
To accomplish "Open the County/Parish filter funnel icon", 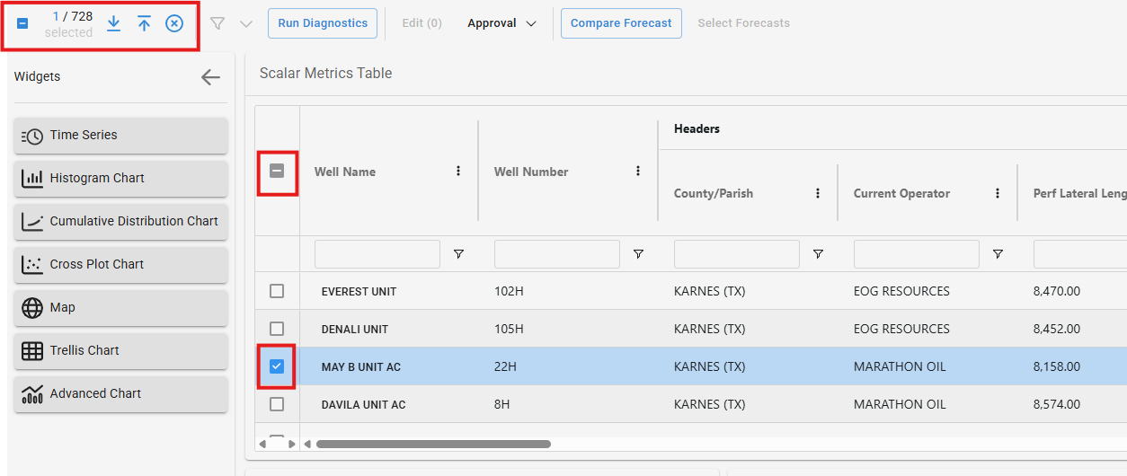I will point(818,255).
